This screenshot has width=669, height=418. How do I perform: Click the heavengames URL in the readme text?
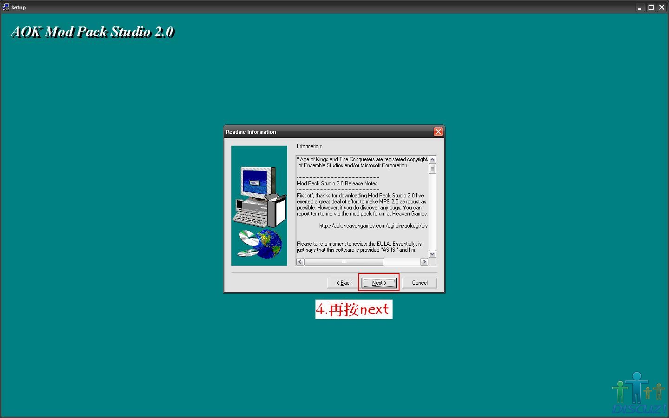[373, 226]
